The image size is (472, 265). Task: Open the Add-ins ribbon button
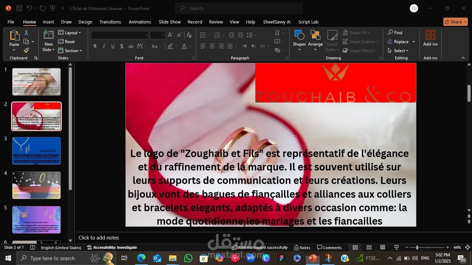point(431,38)
